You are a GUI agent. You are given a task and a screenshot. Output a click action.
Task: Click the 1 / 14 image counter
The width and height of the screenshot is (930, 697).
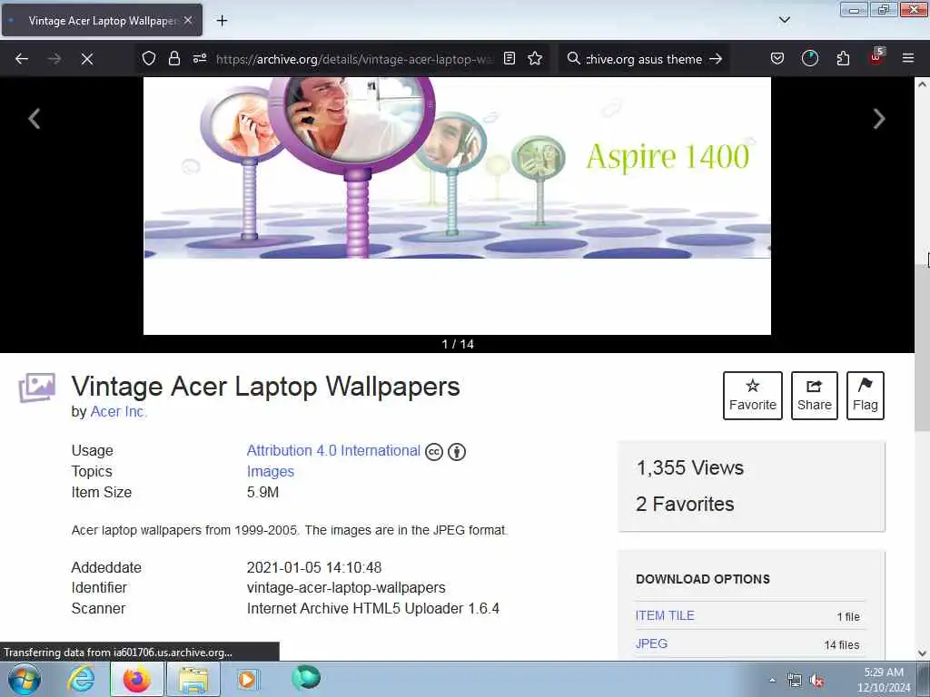point(458,344)
